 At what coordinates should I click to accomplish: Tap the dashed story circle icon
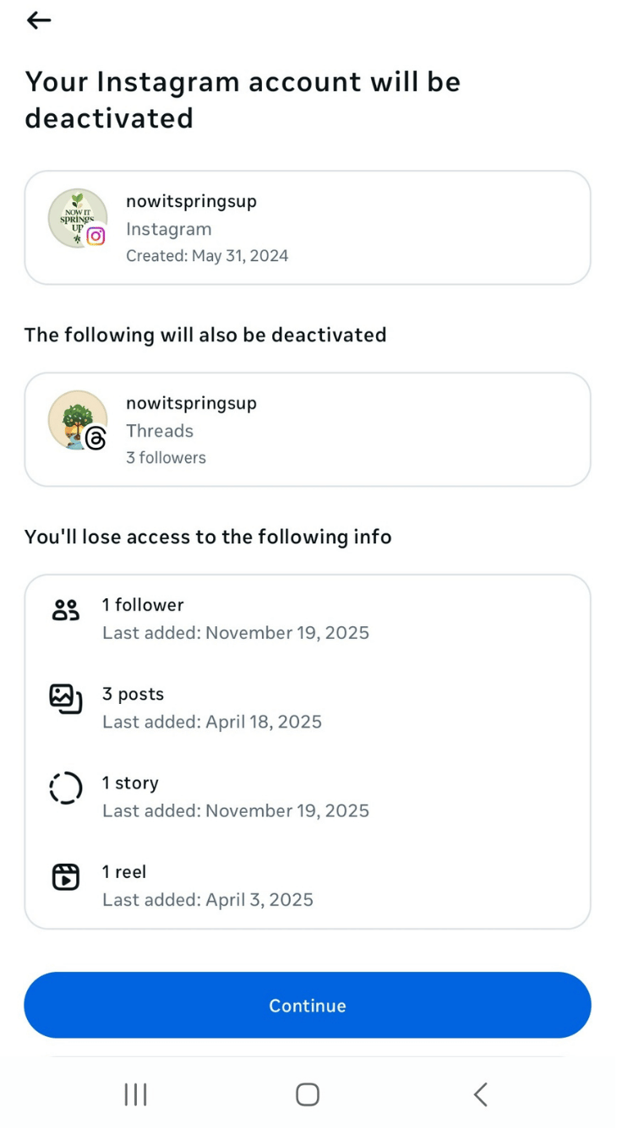pyautogui.click(x=65, y=788)
